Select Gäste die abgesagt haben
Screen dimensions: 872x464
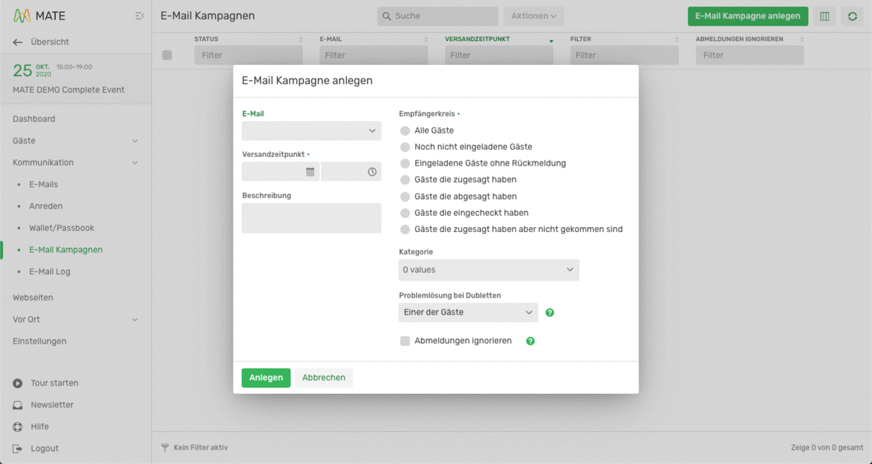tap(405, 197)
